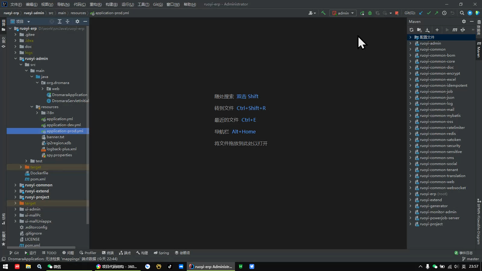
Task: Open Maven panel settings gear
Action: [464, 21]
